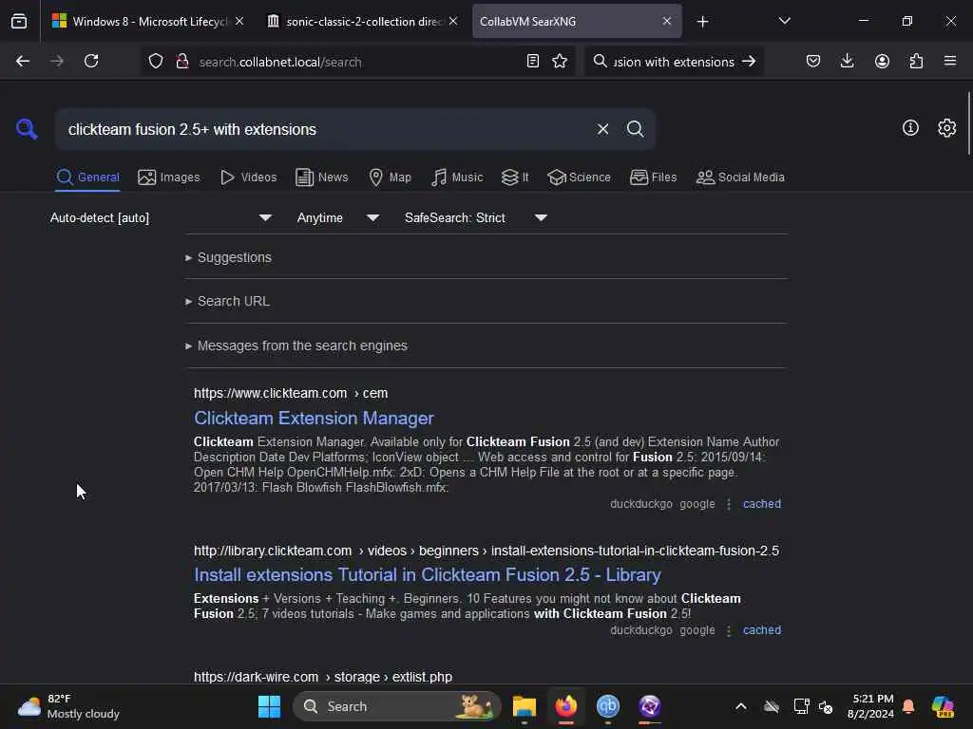Switch to the News search category
Image resolution: width=973 pixels, height=729 pixels.
(x=322, y=178)
